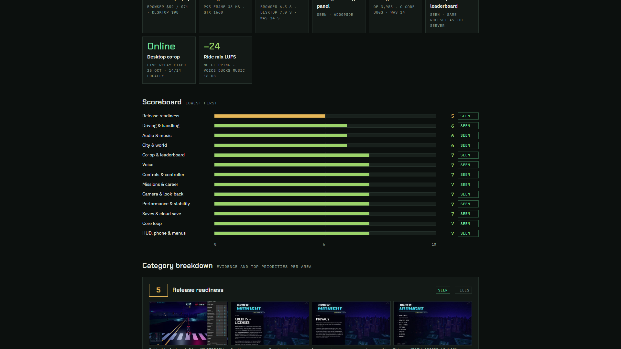Click the Category breakdown section heading
Viewport: 621px width, 349px height.
click(177, 266)
